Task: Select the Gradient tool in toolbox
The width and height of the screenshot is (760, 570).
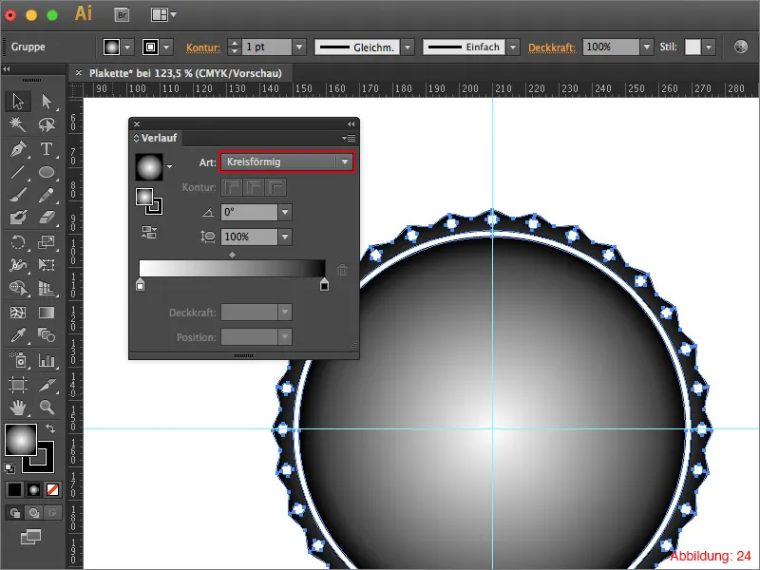Action: 47,313
